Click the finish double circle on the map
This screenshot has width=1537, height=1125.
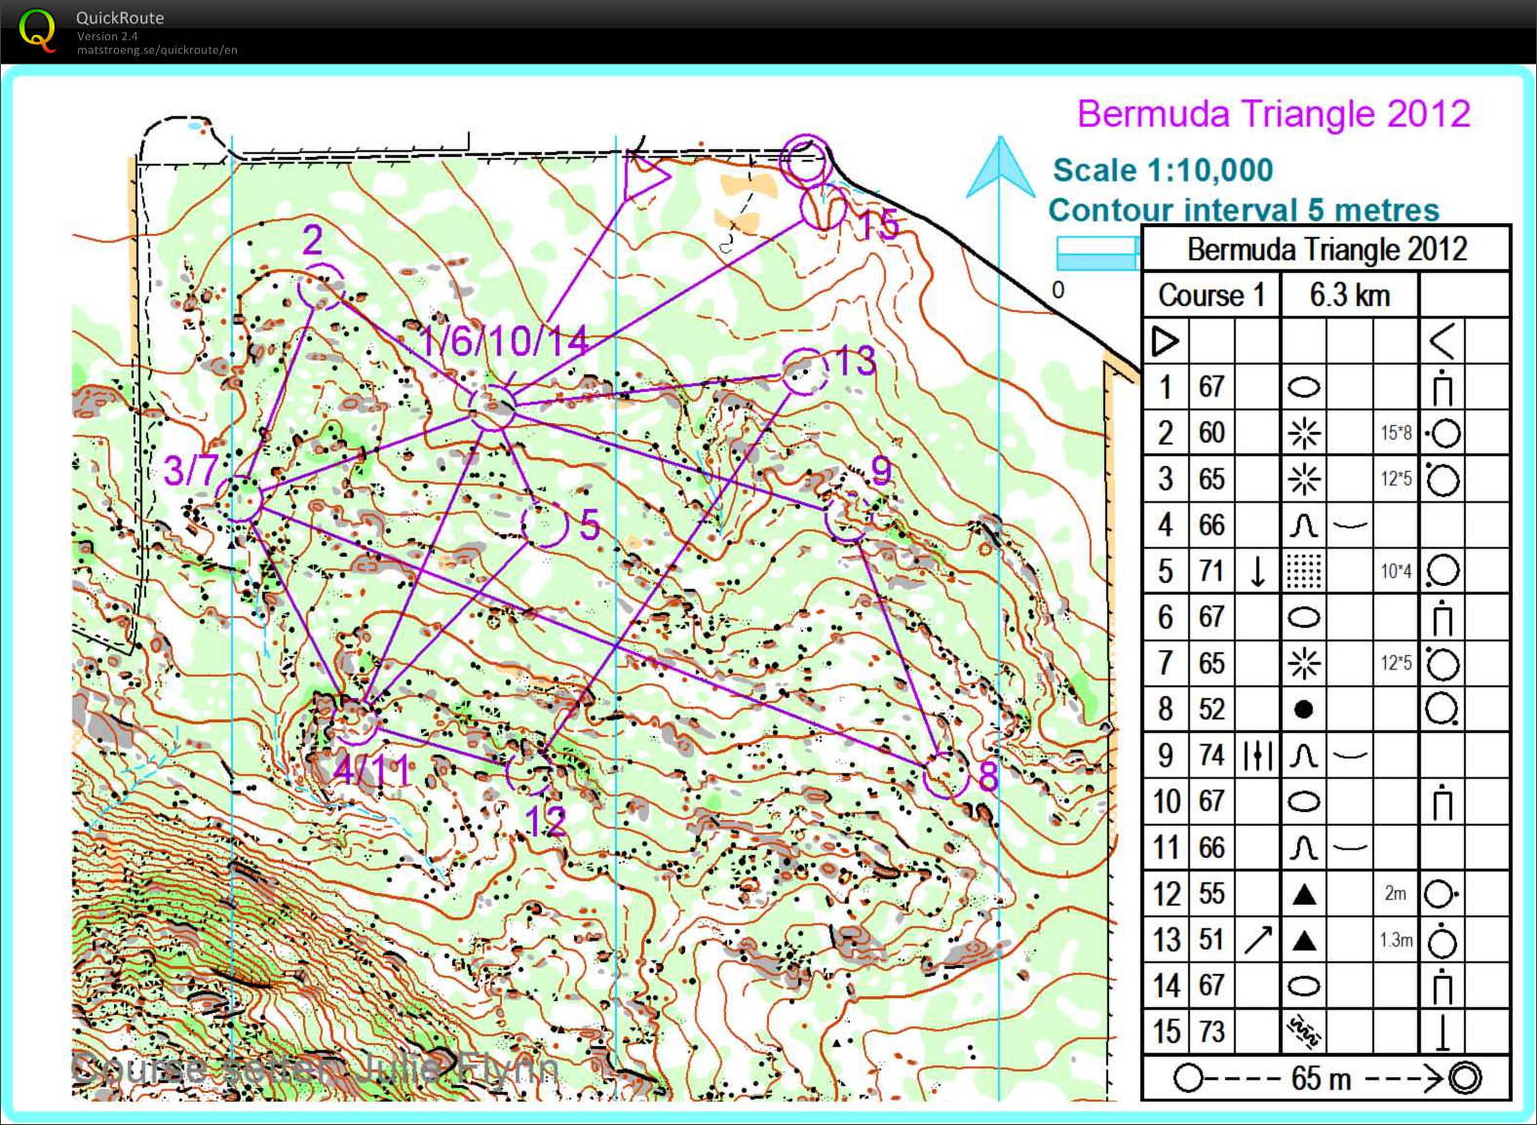(x=806, y=160)
